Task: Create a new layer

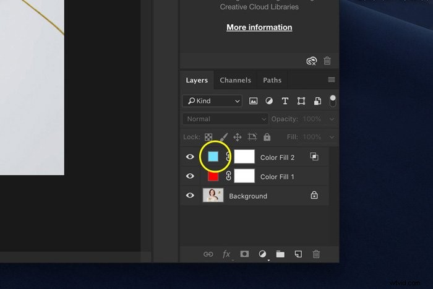Action: click(298, 254)
